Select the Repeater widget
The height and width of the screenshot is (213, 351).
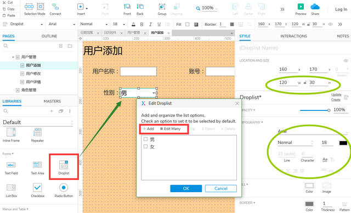click(37, 134)
